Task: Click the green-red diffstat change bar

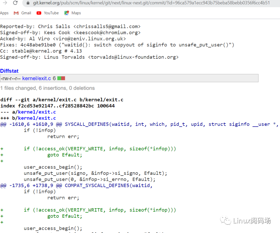Action: (61, 78)
